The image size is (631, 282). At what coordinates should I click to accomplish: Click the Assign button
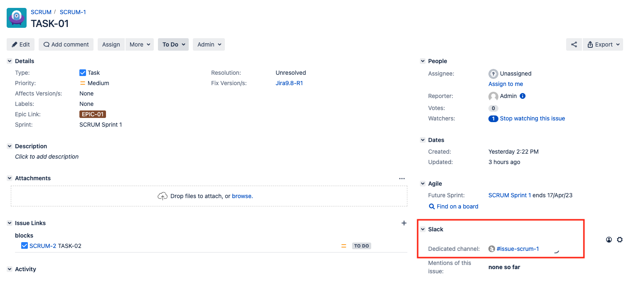[111, 44]
